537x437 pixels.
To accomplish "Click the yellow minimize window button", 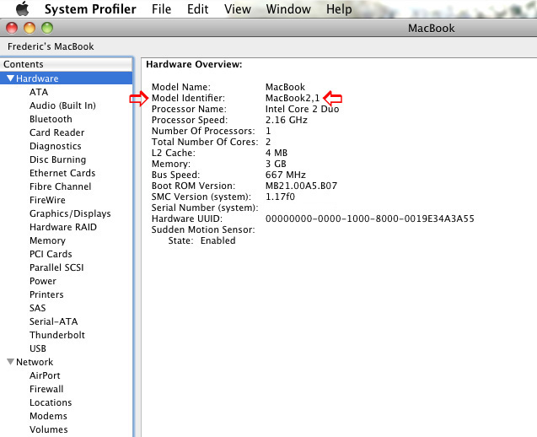I will [x=30, y=28].
